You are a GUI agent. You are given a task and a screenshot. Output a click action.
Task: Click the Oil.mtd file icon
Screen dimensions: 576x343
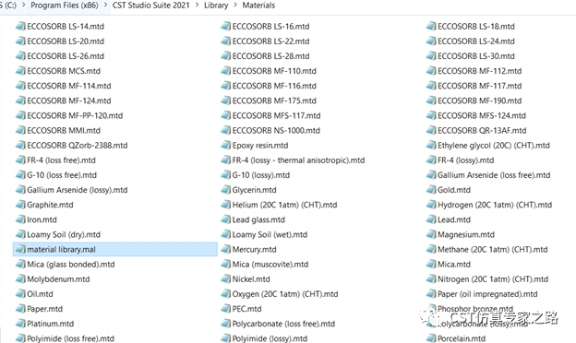(20, 294)
